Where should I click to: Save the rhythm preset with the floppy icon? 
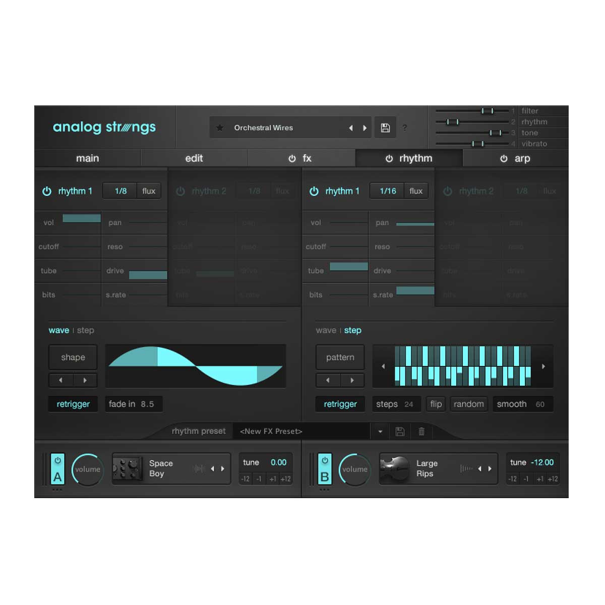coord(400,432)
